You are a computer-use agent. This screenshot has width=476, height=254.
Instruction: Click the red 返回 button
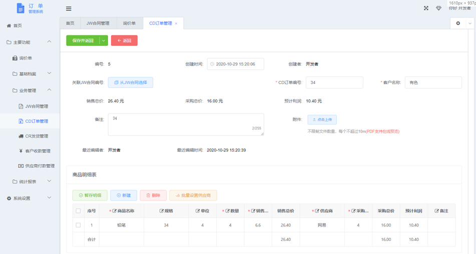(124, 40)
